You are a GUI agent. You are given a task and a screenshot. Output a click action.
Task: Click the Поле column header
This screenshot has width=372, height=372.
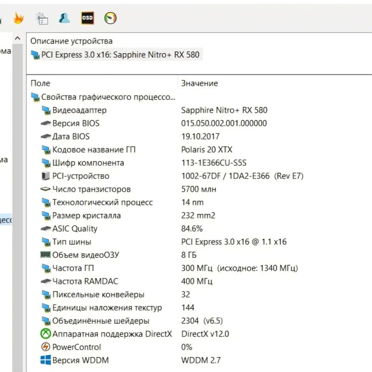click(40, 83)
